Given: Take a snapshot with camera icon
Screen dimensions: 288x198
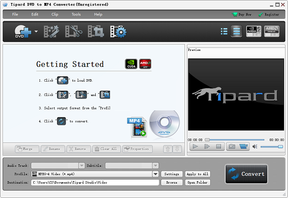Looking at the screenshot, I should pyautogui.click(x=232, y=147).
